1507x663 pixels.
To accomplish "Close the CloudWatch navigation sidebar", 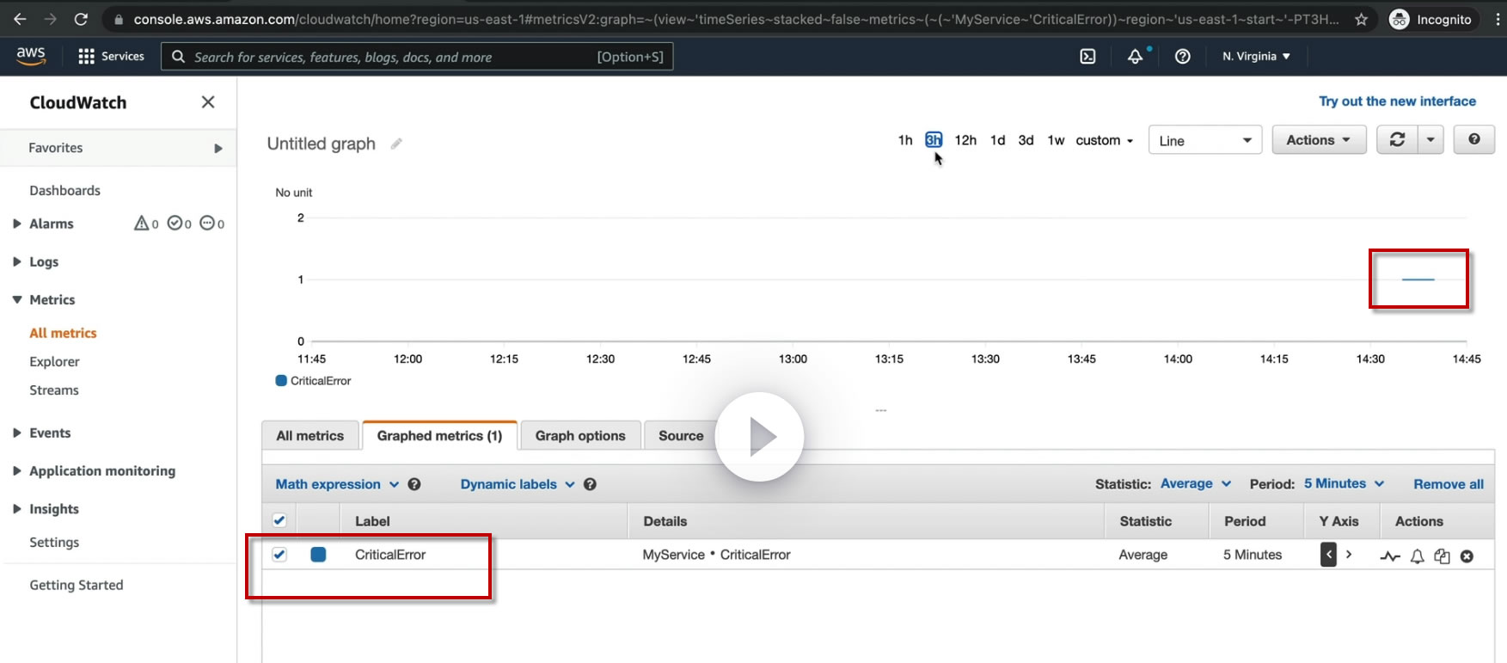I will (208, 102).
